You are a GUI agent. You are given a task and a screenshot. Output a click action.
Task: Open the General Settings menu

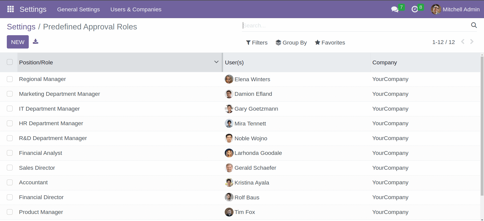click(78, 9)
